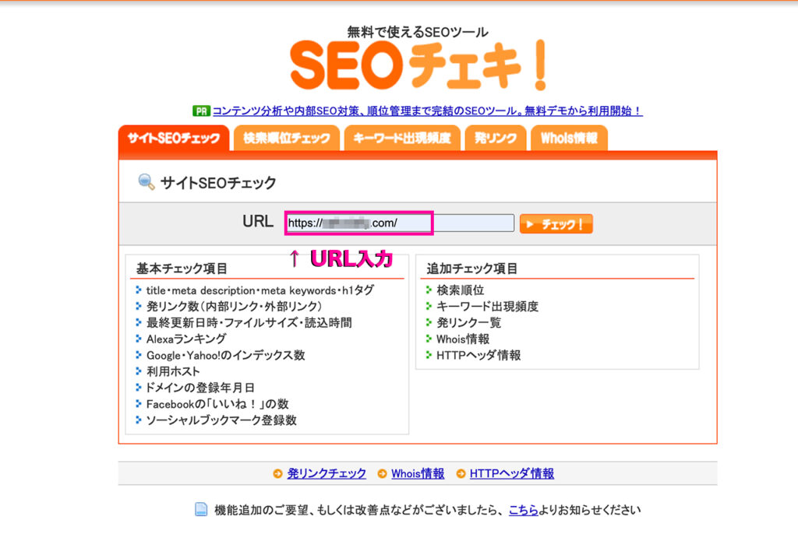Image resolution: width=798 pixels, height=534 pixels.
Task: Click the Alexaランキング list item
Action: [186, 339]
